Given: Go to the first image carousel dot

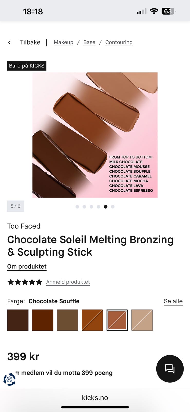Looking at the screenshot, I should click(77, 207).
